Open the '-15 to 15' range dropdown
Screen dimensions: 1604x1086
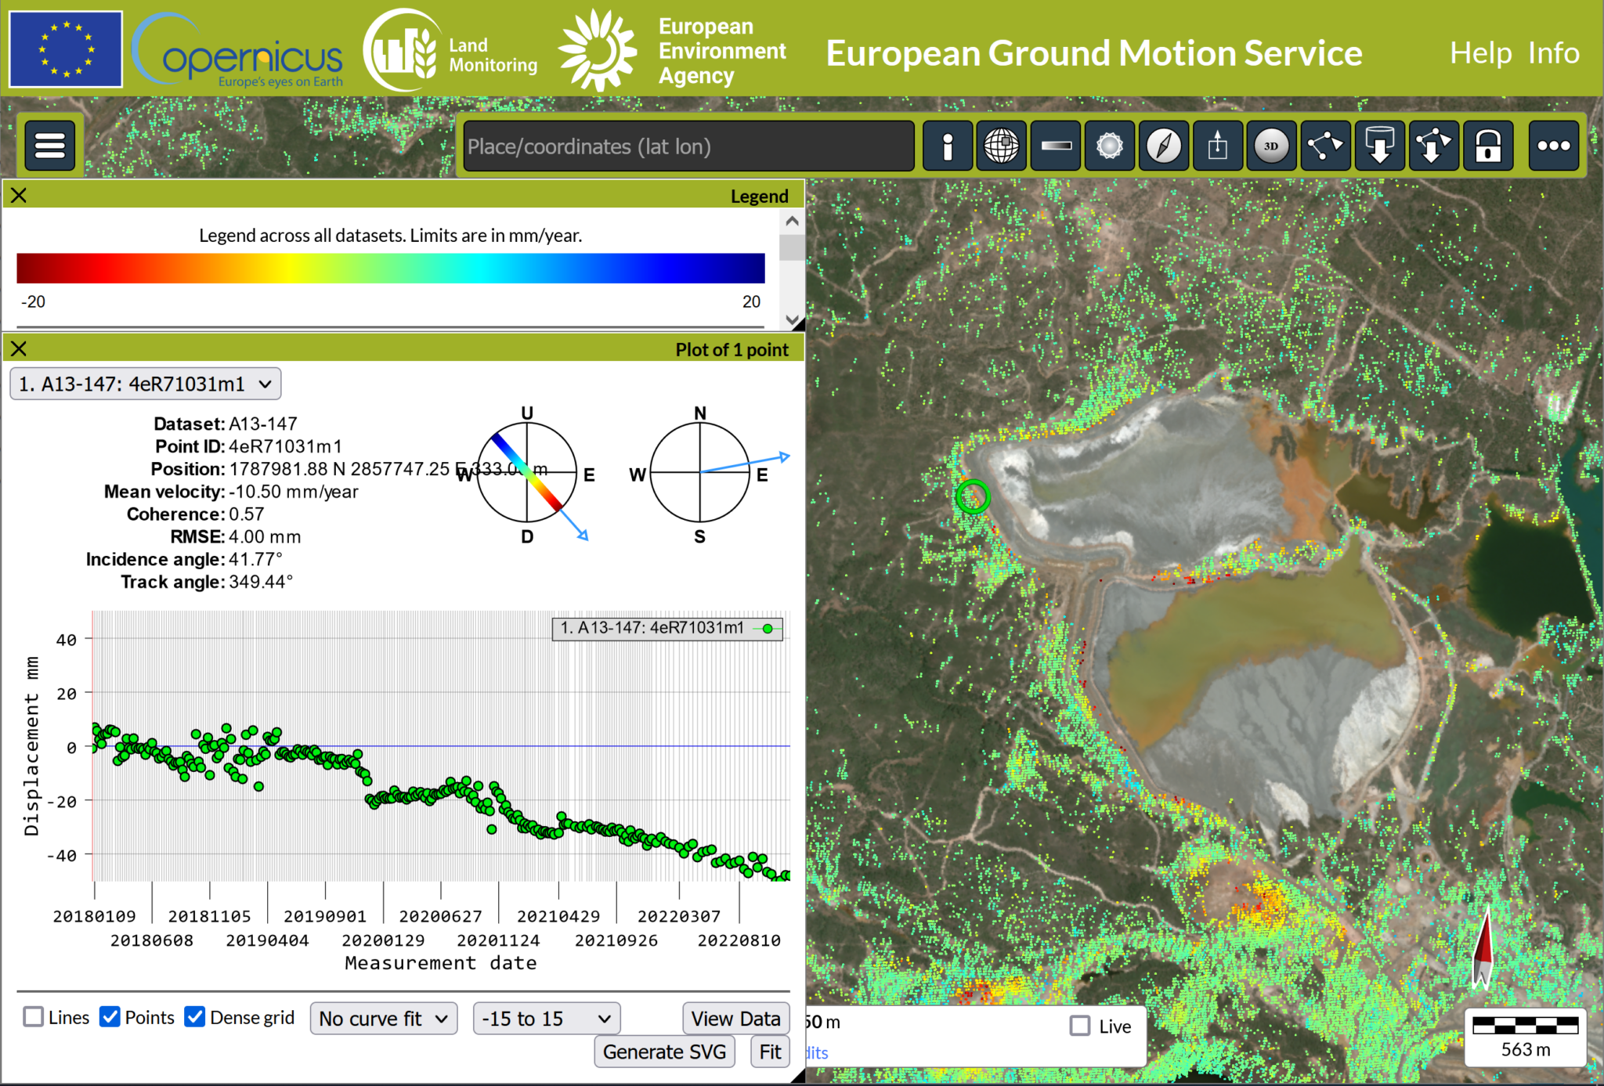tap(546, 1019)
